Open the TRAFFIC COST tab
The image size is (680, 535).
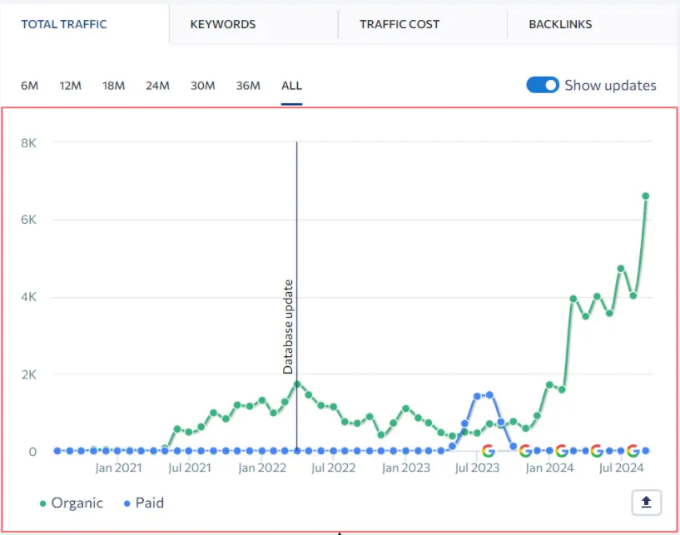(x=398, y=24)
